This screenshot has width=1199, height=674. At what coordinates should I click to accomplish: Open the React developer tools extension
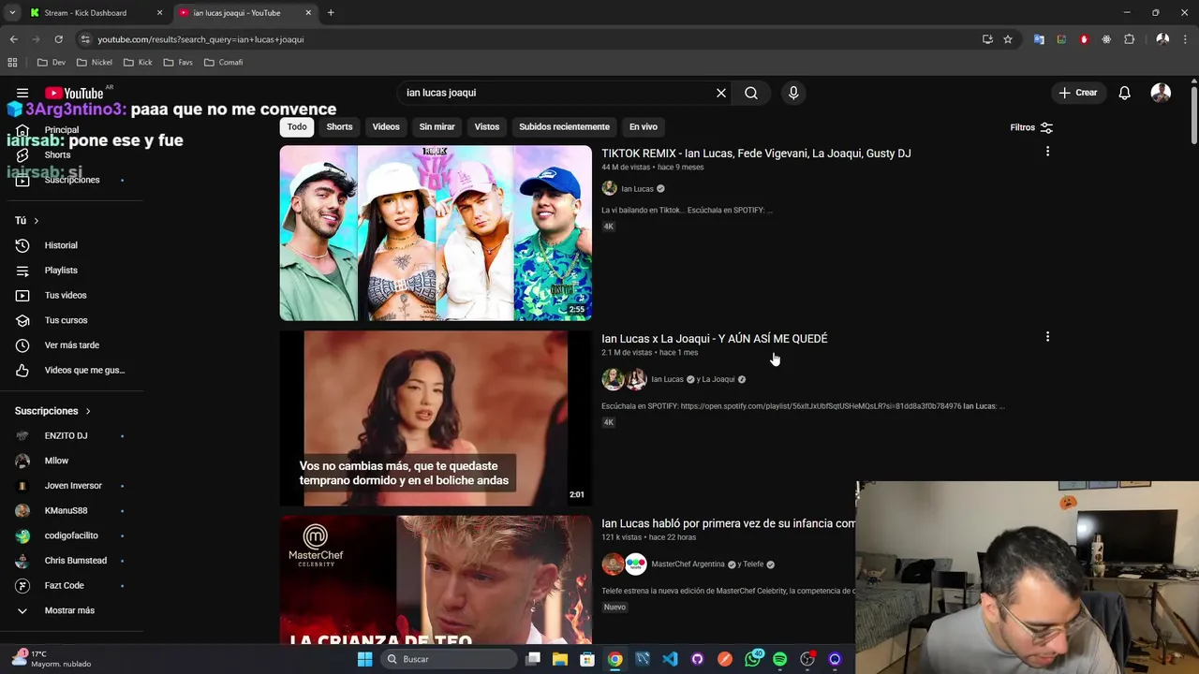(x=1106, y=39)
